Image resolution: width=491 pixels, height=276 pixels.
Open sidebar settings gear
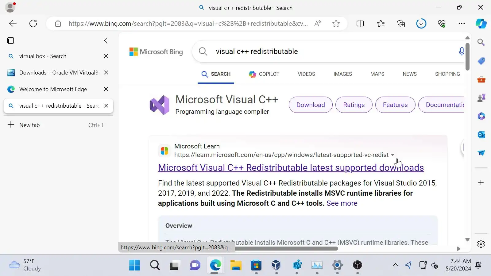tap(481, 244)
